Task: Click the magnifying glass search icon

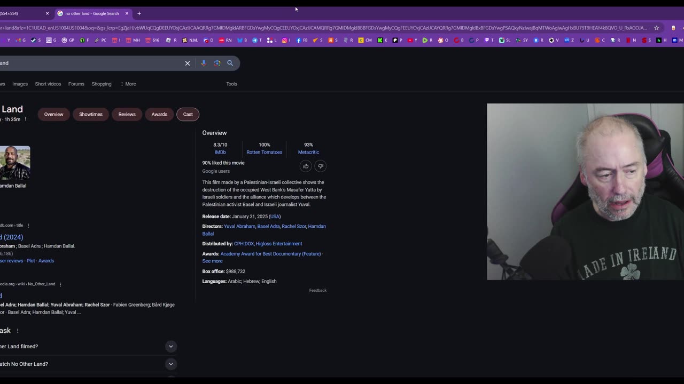Action: [230, 63]
